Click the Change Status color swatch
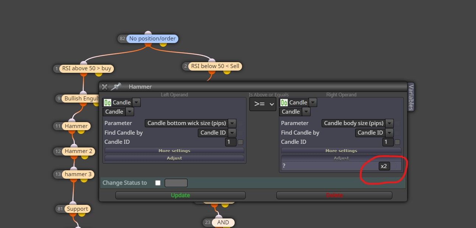Image resolution: width=476 pixels, height=228 pixels. pos(176,183)
